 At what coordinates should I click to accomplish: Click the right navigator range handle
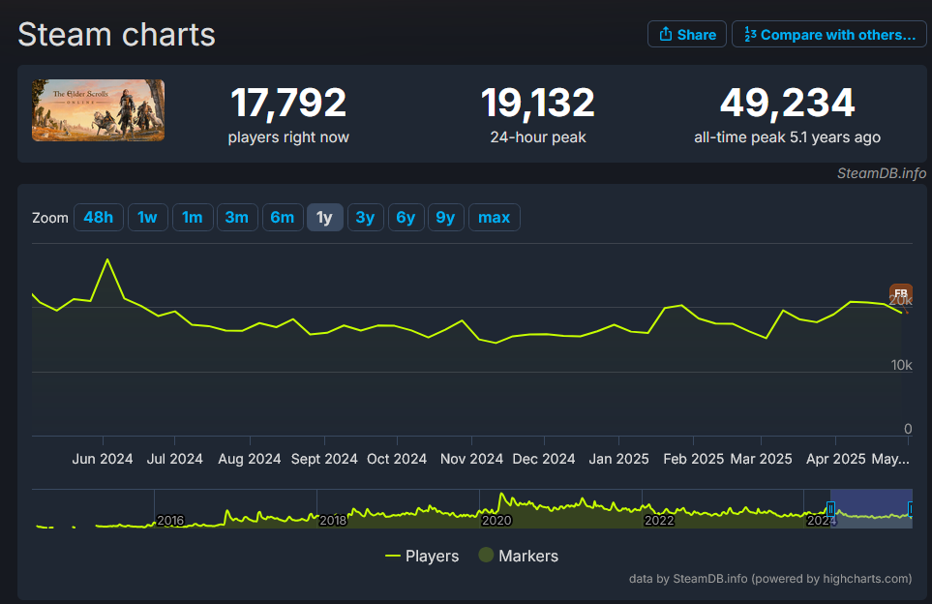coord(911,509)
